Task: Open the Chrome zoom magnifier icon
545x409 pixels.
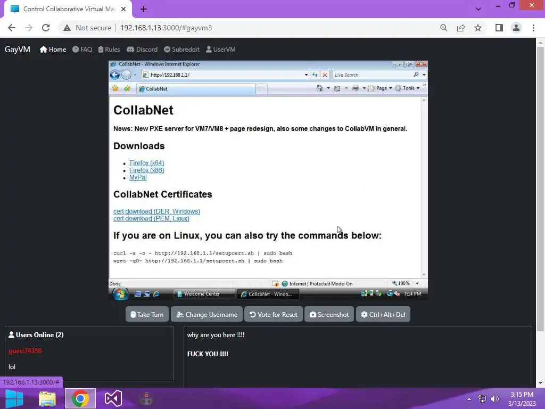Action: pyautogui.click(x=443, y=28)
